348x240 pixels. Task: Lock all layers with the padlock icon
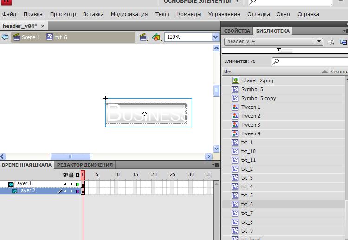coord(71,175)
